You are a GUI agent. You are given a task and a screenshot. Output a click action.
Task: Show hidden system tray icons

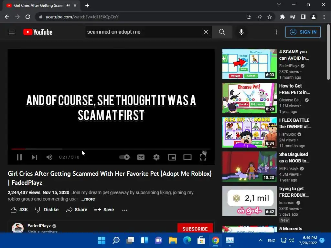click(261, 240)
